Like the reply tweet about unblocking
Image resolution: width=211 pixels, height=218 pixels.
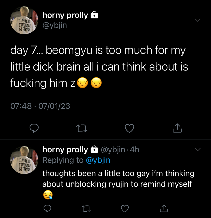click(x=125, y=208)
